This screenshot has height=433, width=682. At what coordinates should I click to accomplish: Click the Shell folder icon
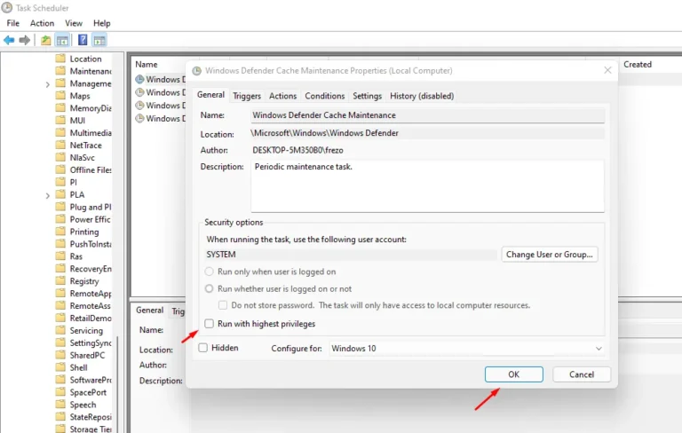[60, 367]
